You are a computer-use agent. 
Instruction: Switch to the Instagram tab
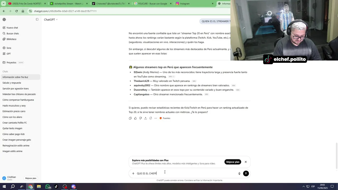click(x=194, y=4)
